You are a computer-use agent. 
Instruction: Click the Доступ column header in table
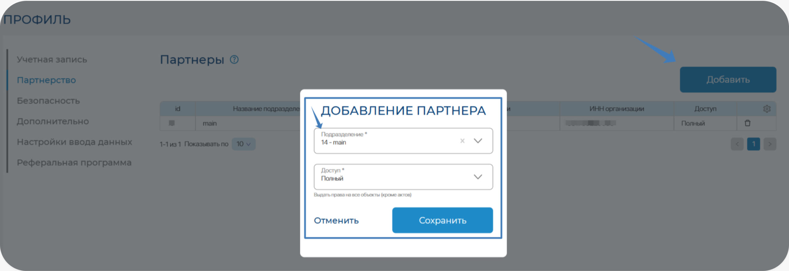[x=705, y=109]
